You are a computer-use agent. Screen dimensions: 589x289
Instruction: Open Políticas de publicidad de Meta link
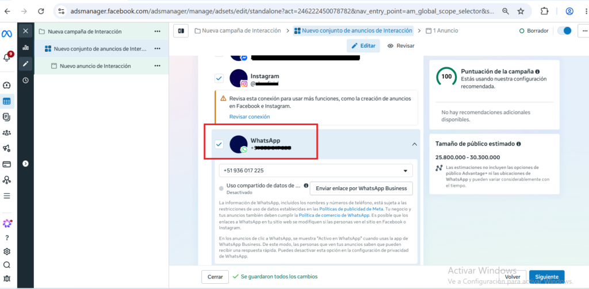(351, 209)
